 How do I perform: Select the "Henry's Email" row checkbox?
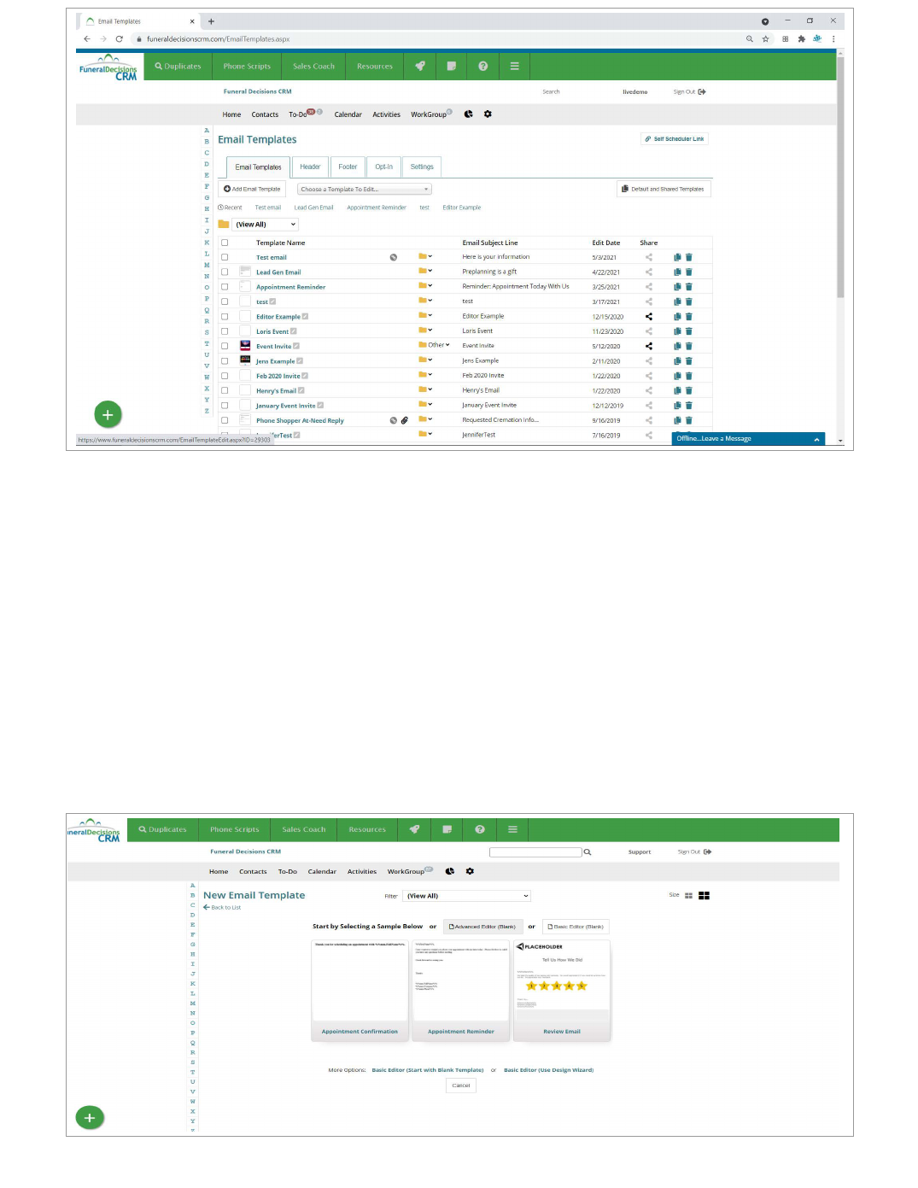click(x=225, y=390)
